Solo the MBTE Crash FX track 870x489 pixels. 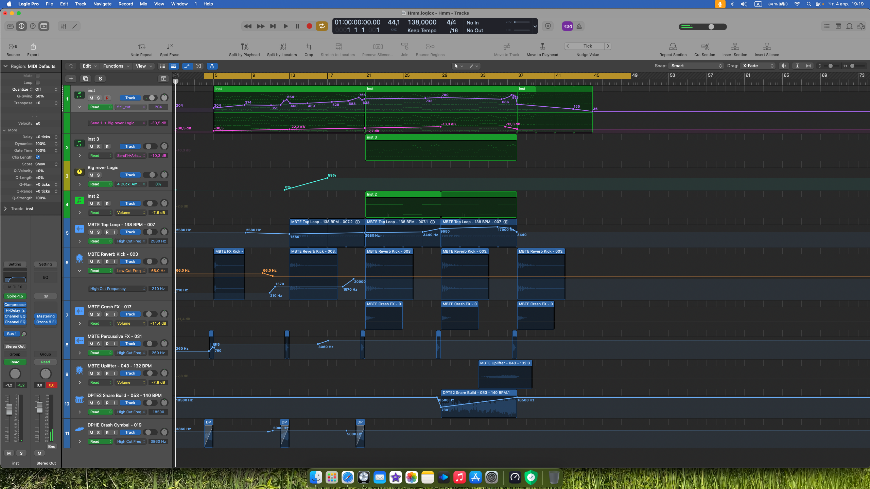(x=98, y=314)
